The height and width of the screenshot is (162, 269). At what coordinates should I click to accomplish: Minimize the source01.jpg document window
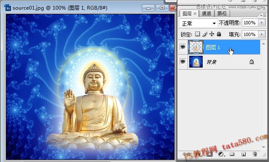click(x=149, y=8)
